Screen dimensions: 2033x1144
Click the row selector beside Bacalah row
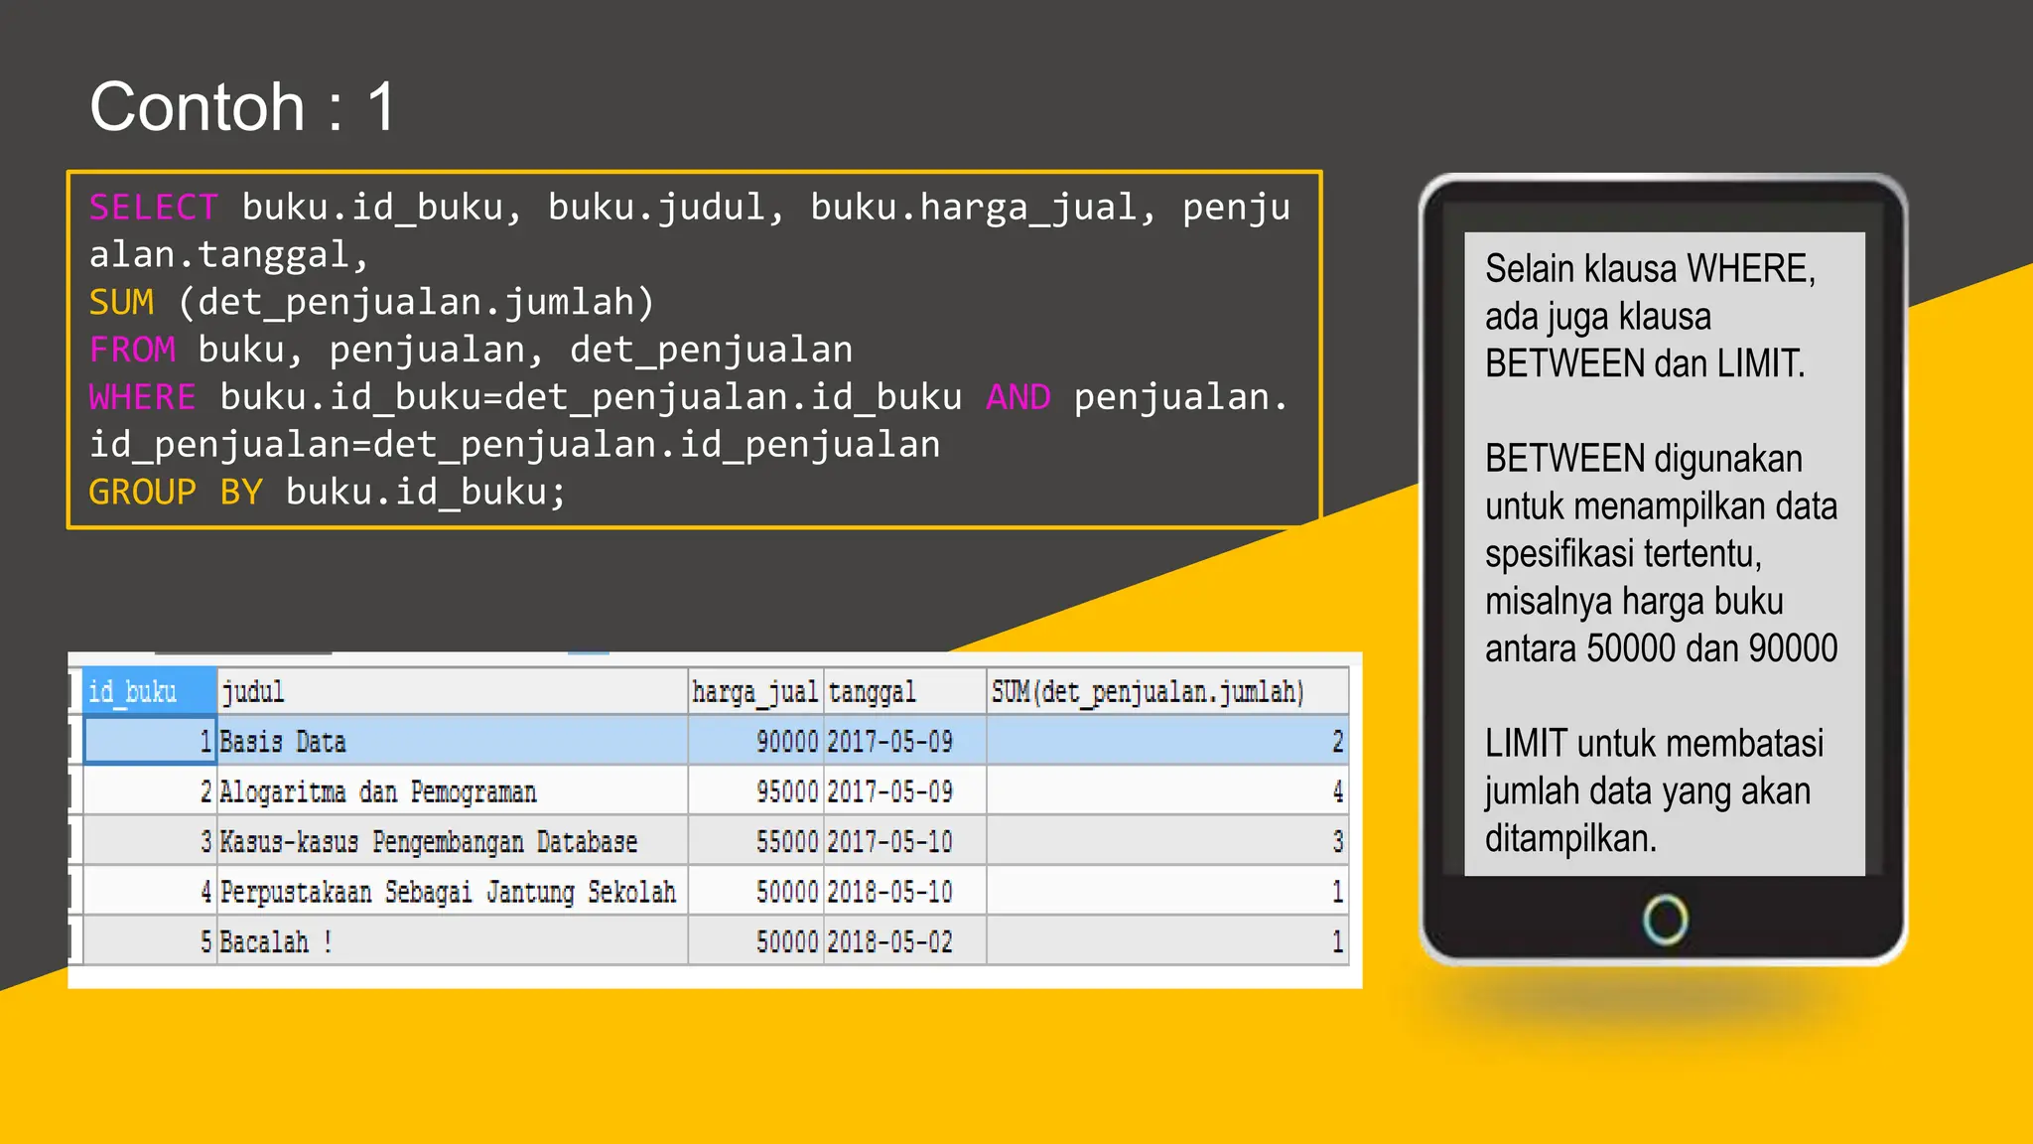click(x=74, y=940)
